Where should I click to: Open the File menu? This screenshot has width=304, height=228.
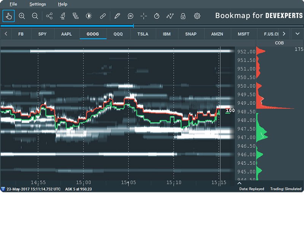coord(13,4)
